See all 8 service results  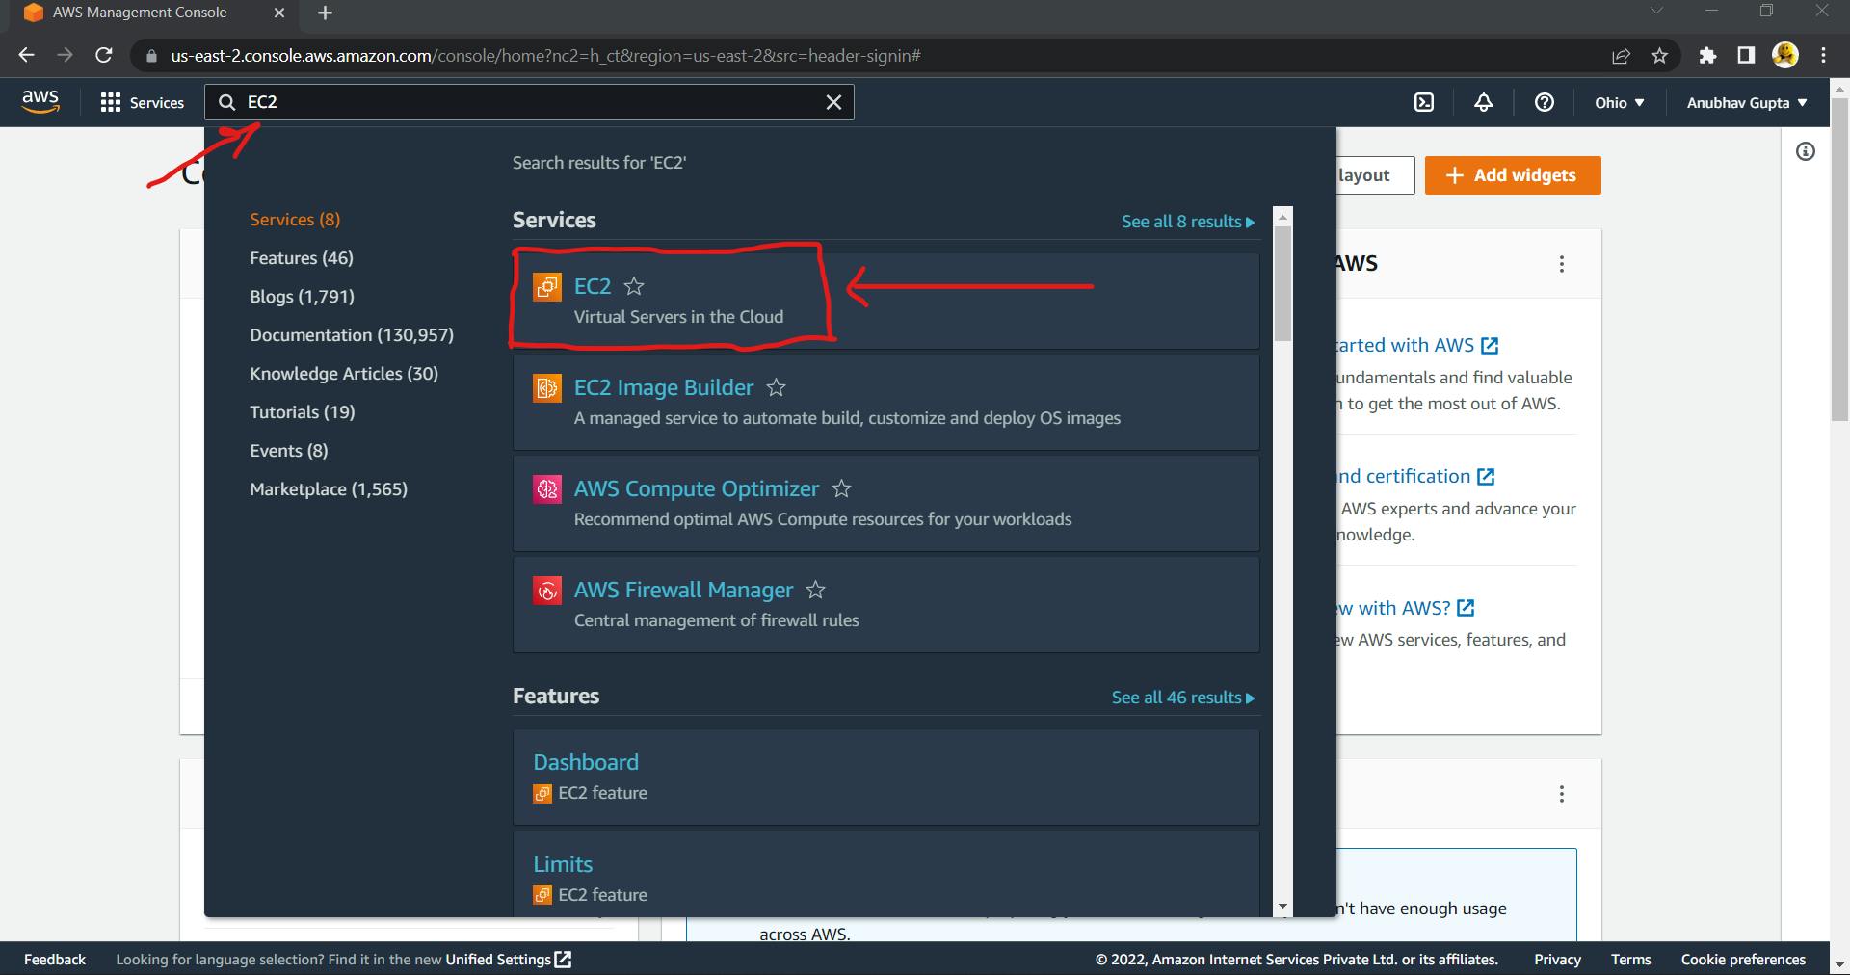tap(1188, 222)
